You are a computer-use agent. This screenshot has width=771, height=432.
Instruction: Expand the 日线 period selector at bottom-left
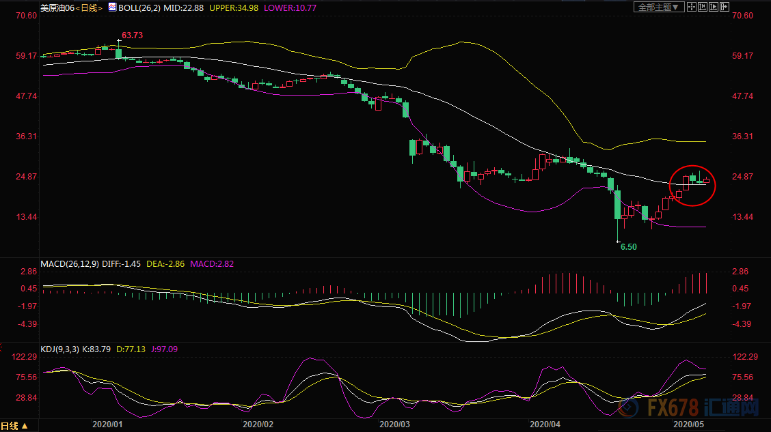coord(14,426)
